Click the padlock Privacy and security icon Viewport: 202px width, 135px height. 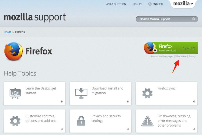81,120
